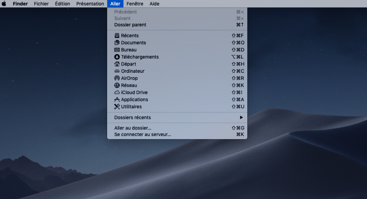
Task: Choose the Utilitaires label
Action: [x=131, y=106]
